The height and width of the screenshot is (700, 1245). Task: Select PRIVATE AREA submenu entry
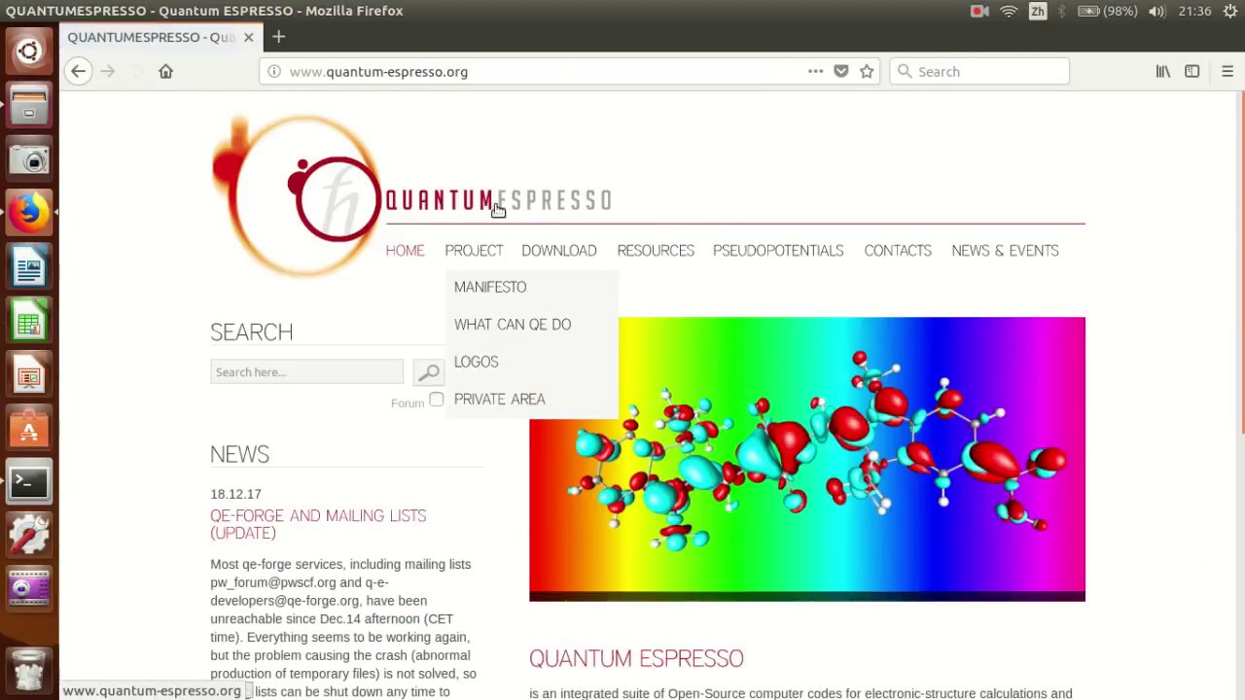tap(500, 400)
